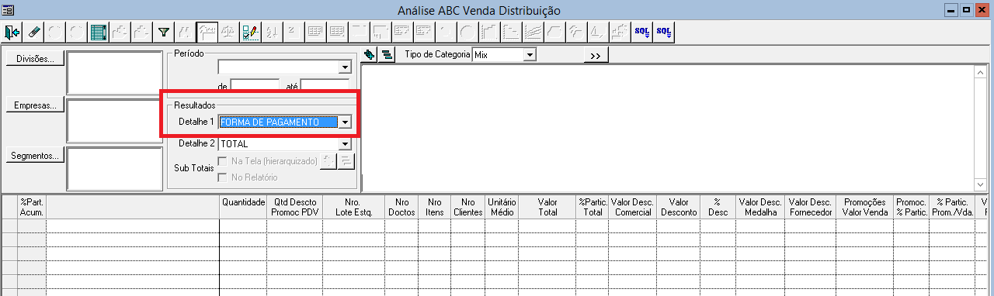Viewport: 994px width, 296px height.
Task: Click the category panel scroll up arrow
Action: coord(980,72)
